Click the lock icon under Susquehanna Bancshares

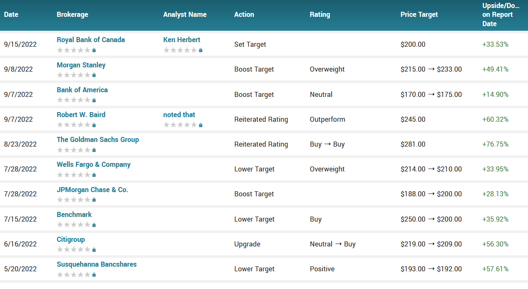coord(94,275)
